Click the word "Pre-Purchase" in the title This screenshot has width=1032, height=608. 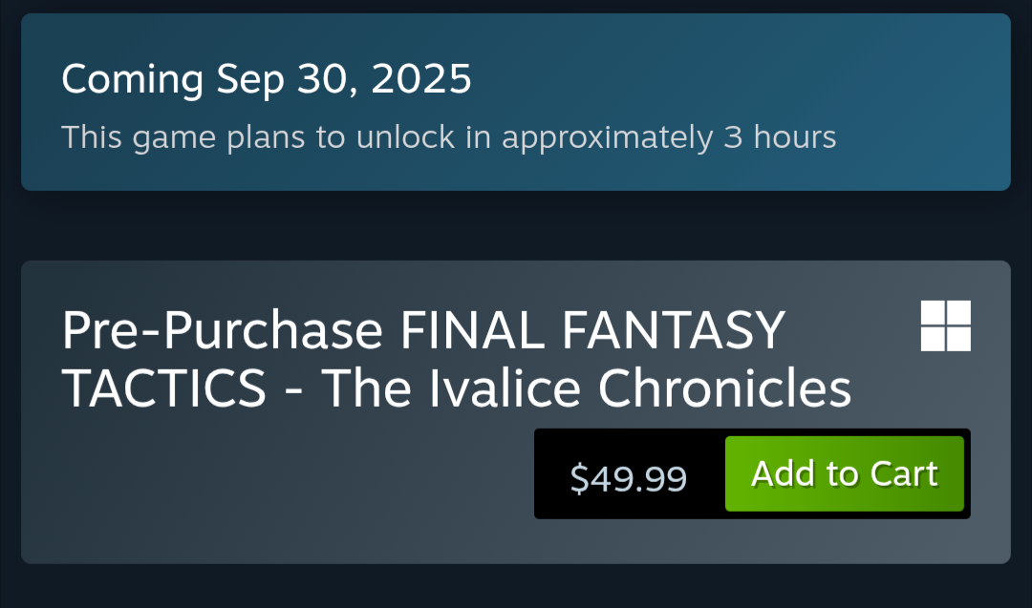pos(222,331)
